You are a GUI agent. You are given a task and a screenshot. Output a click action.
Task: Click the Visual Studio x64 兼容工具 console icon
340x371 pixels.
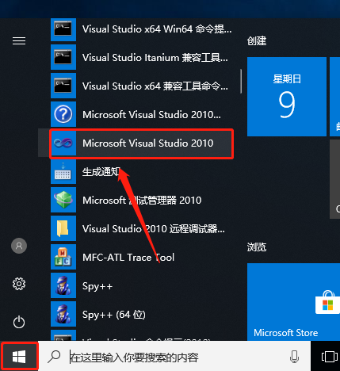63,86
